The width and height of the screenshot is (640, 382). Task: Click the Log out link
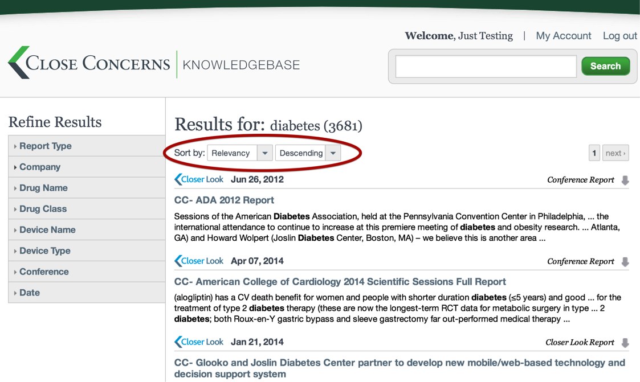[619, 36]
